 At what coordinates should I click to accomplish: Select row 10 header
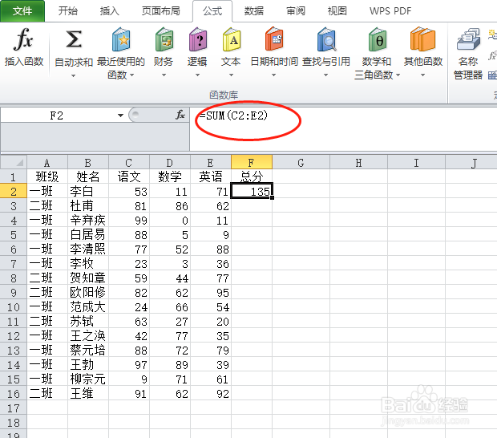[x=14, y=307]
